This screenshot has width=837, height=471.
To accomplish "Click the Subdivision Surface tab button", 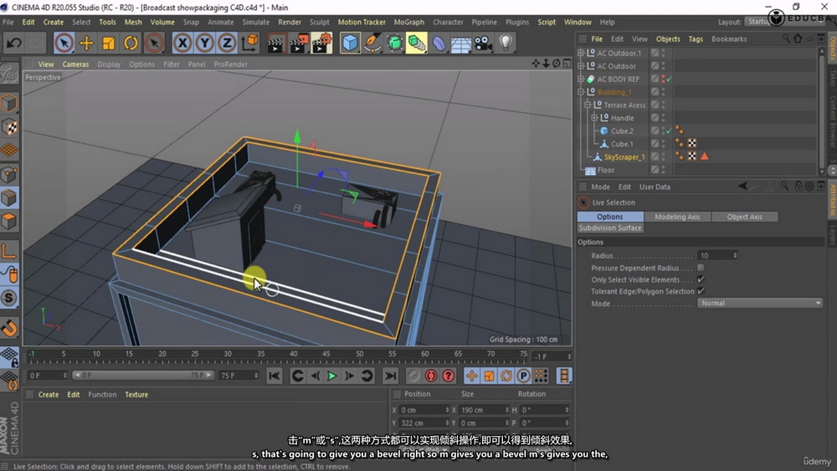I will [x=610, y=228].
